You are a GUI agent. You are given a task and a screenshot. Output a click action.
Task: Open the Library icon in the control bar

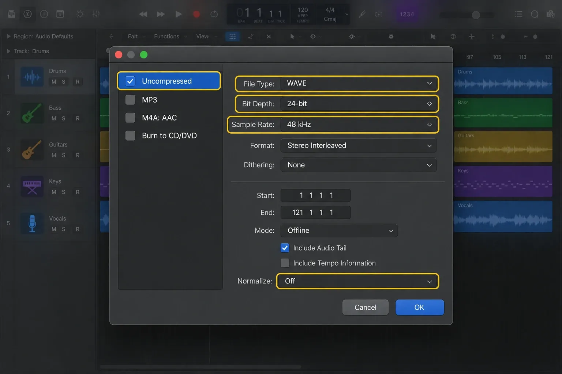pyautogui.click(x=11, y=14)
